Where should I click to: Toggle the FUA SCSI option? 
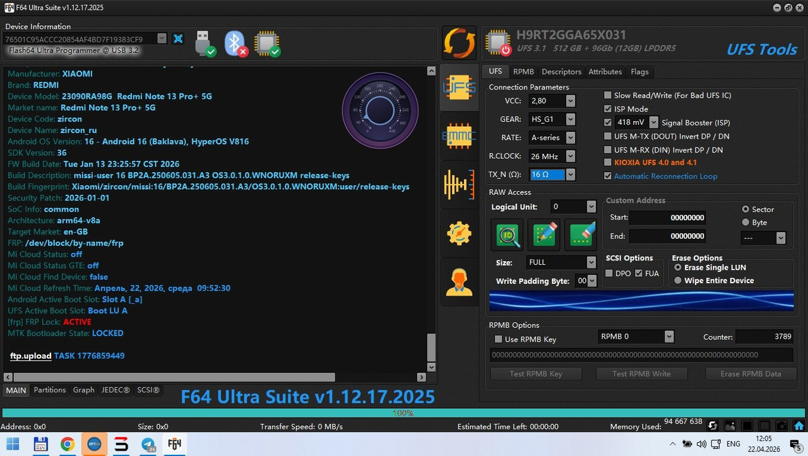coord(639,273)
